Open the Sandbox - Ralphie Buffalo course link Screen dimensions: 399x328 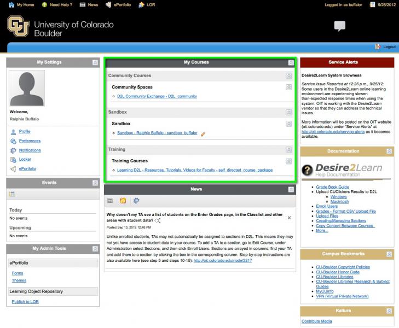point(157,133)
